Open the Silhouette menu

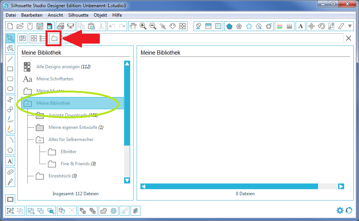click(78, 15)
